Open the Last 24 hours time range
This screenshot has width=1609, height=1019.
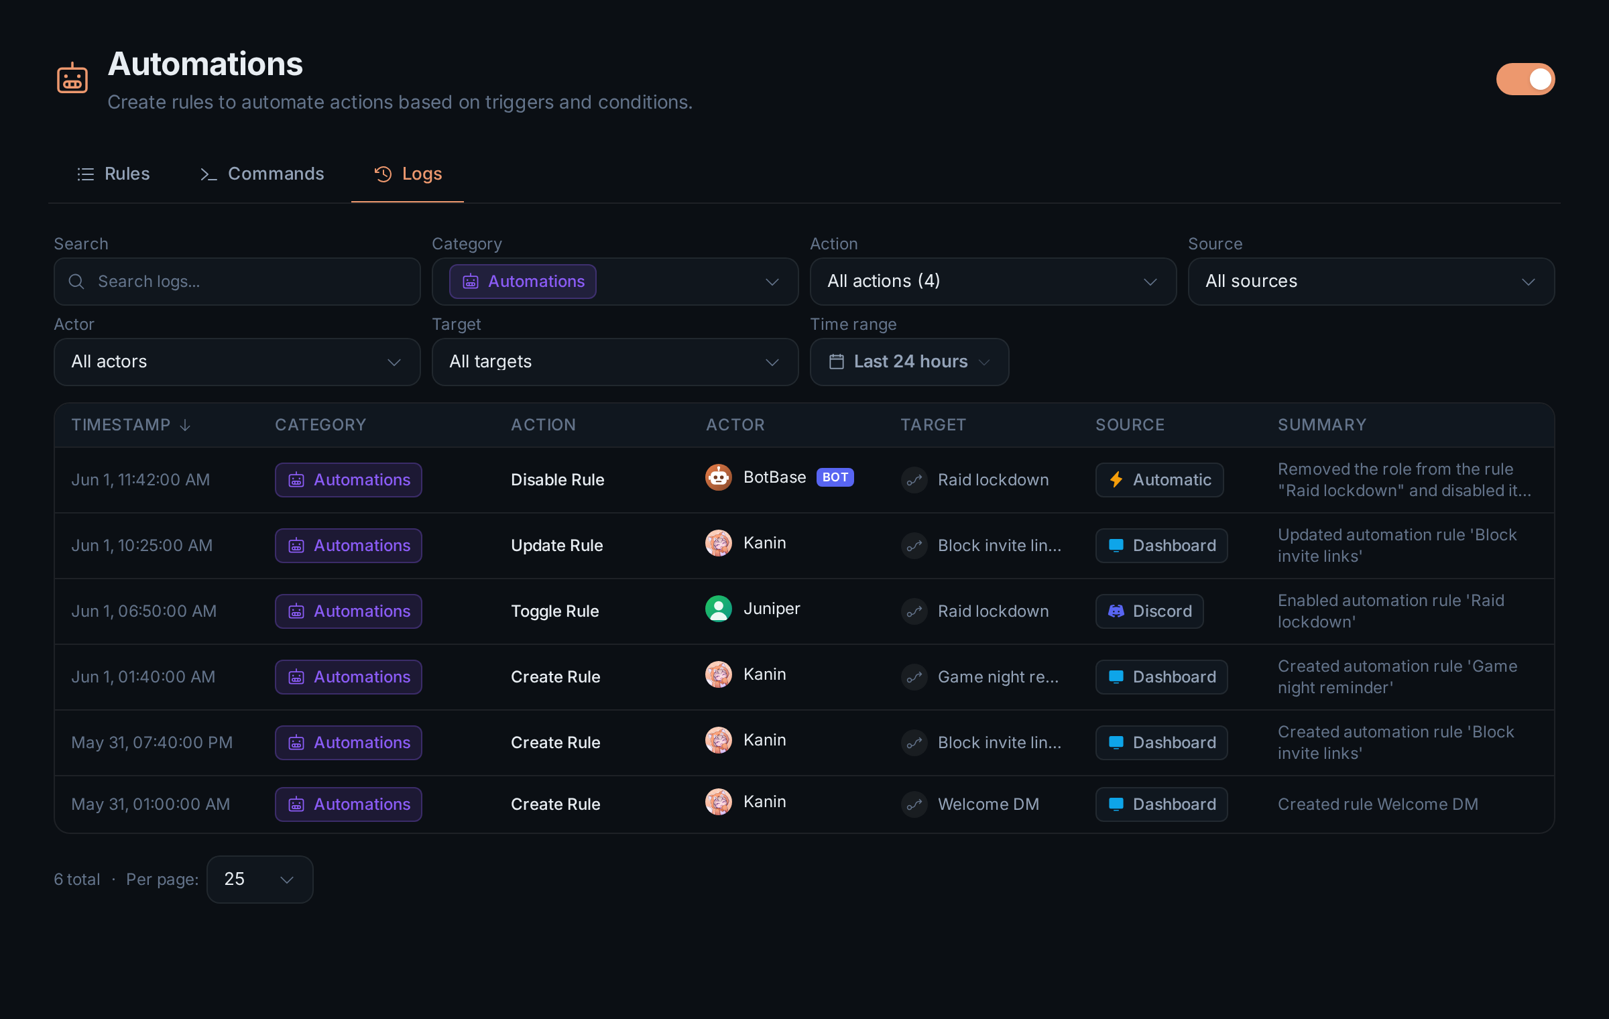tap(910, 362)
